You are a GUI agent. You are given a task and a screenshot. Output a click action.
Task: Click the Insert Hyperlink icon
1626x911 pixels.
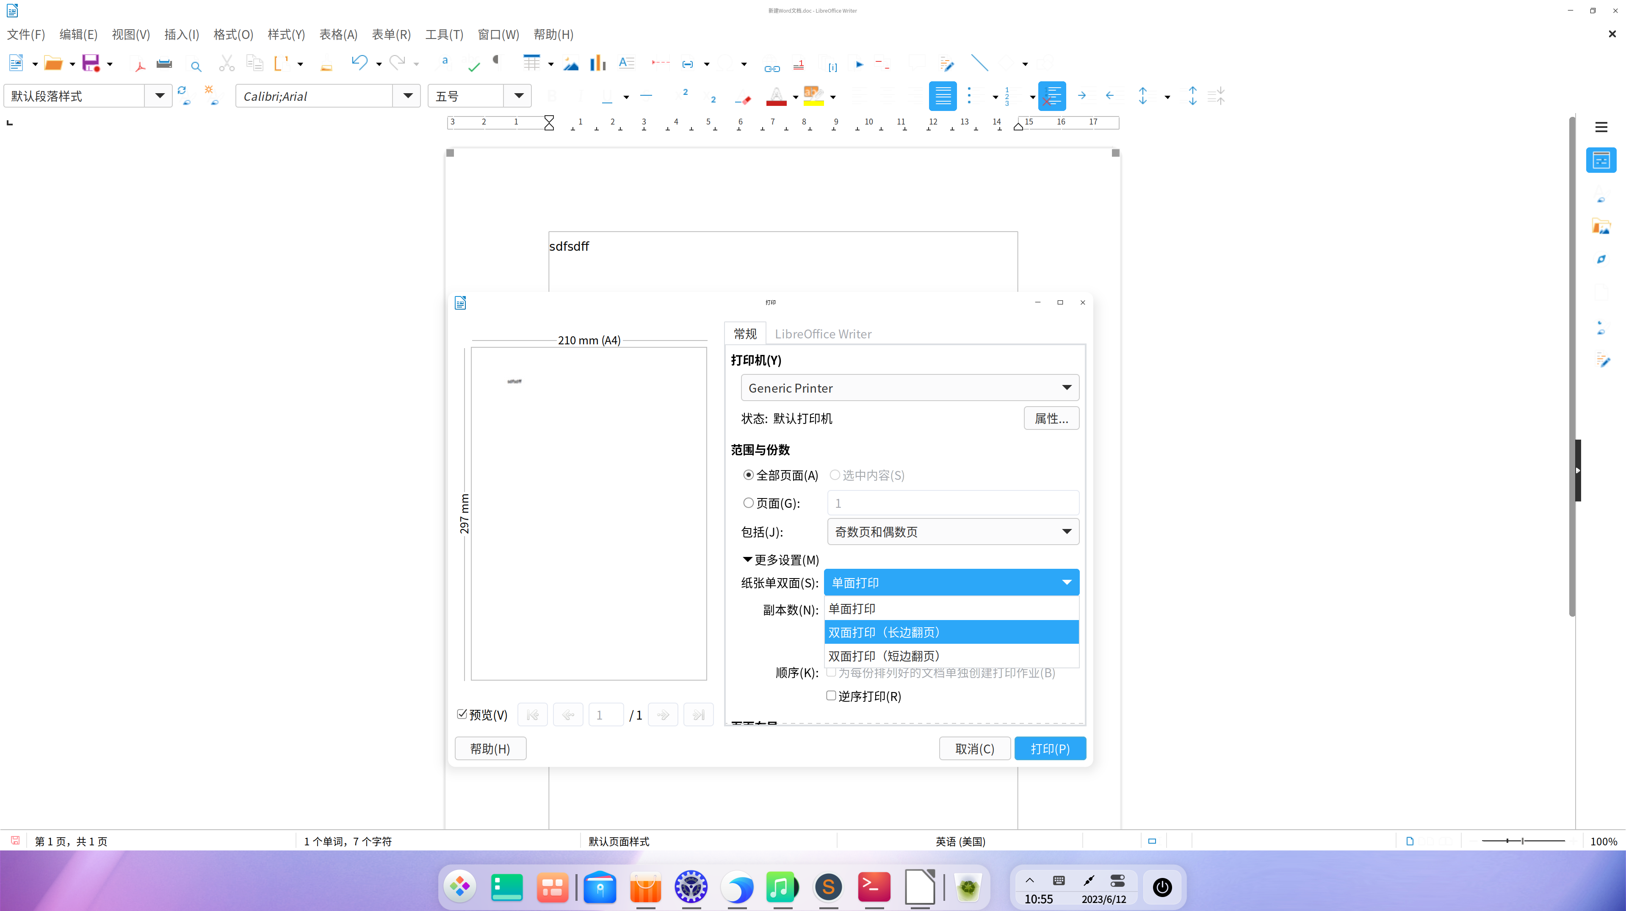pos(772,64)
